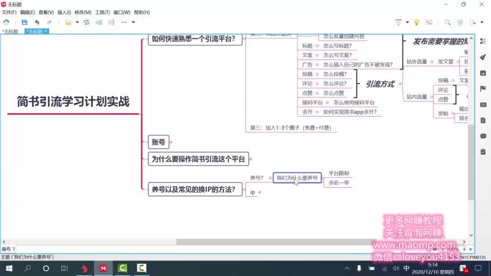Open presentation mode dropdown arrow
This screenshot has width=491, height=276.
407,22
